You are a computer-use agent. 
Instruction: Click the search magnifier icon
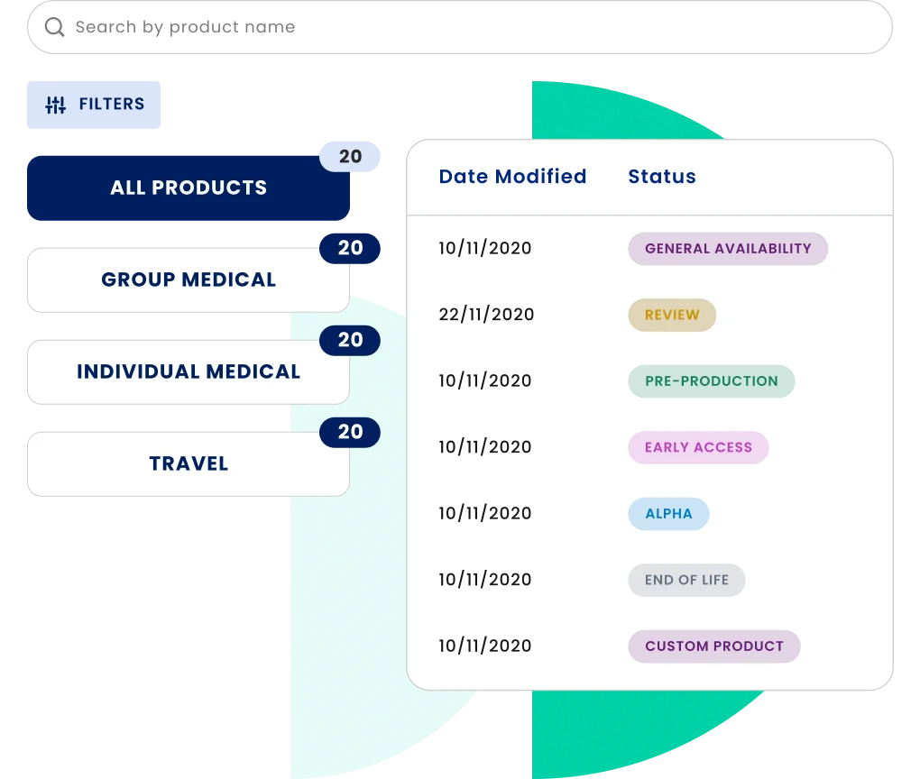coord(53,27)
